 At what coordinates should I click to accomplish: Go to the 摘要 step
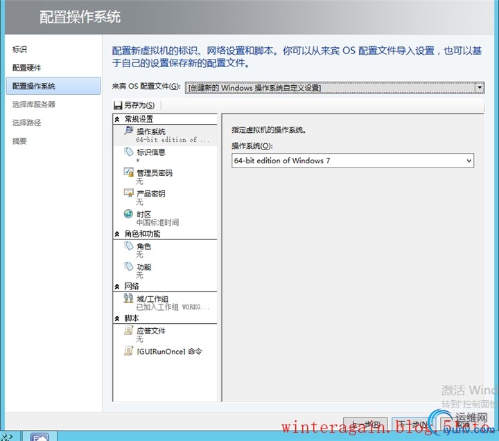point(19,141)
